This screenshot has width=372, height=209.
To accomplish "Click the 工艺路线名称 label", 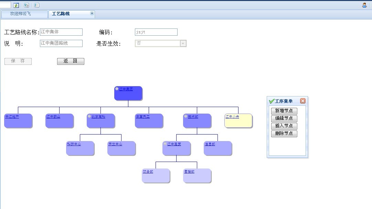I will point(22,32).
